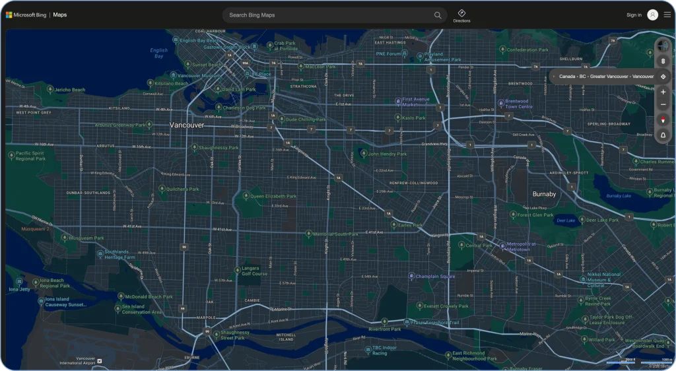Click the Vancouver International Airport icon
Screen dimensions: 676x371
tap(100, 361)
